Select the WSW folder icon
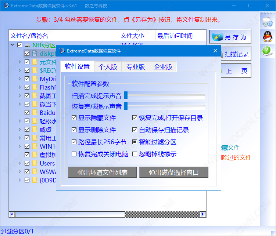The width and height of the screenshot is (276, 236). coord(35,172)
